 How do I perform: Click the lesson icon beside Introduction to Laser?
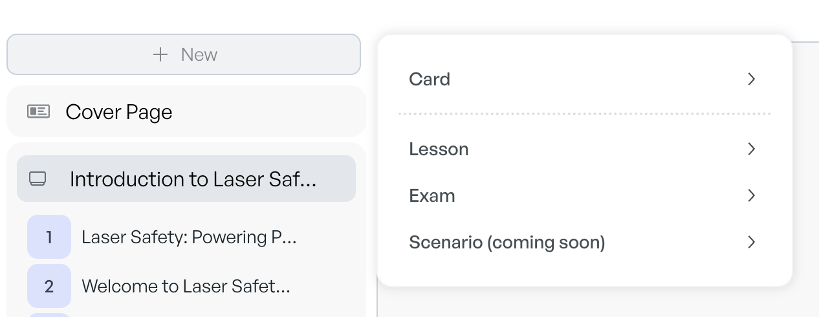click(x=38, y=179)
